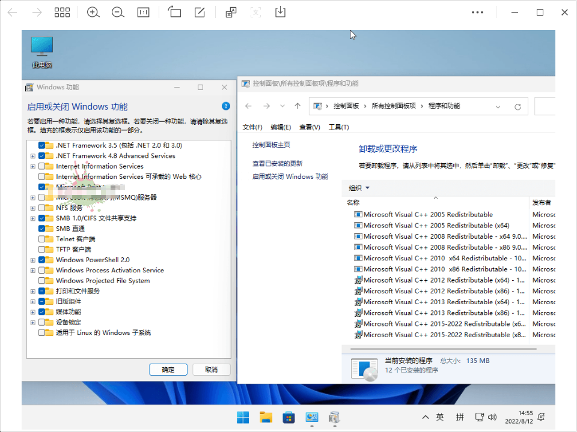
Task: Refresh the 程序和功能 address bar
Action: click(517, 107)
